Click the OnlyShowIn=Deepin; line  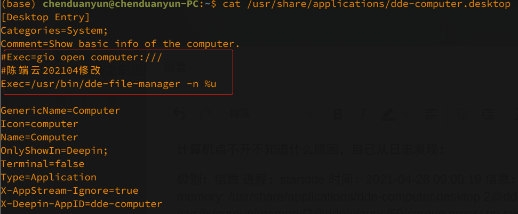click(54, 150)
